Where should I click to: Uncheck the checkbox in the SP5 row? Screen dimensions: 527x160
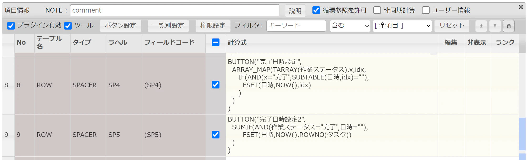(215, 134)
